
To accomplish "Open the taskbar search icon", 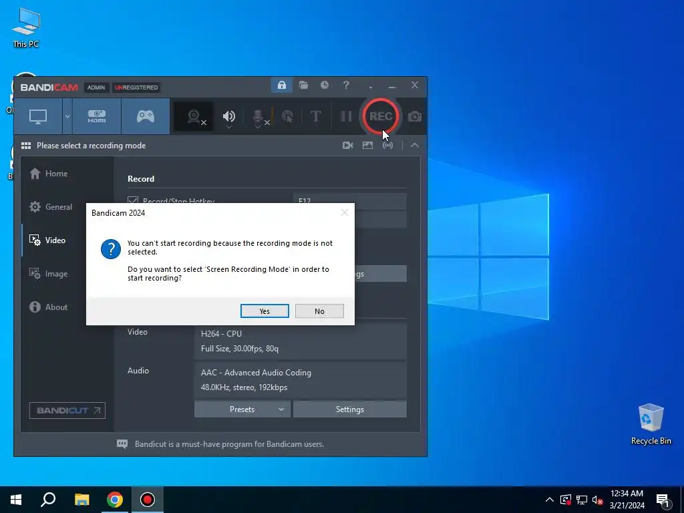I will (x=48, y=500).
